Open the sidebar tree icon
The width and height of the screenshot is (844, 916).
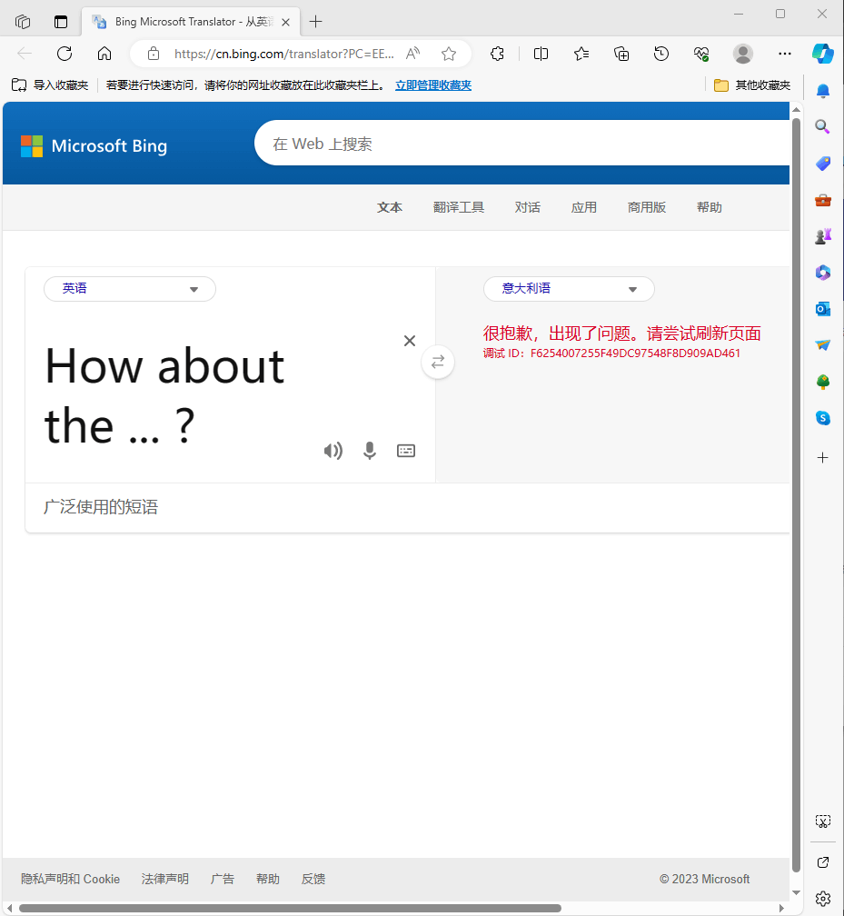point(823,382)
